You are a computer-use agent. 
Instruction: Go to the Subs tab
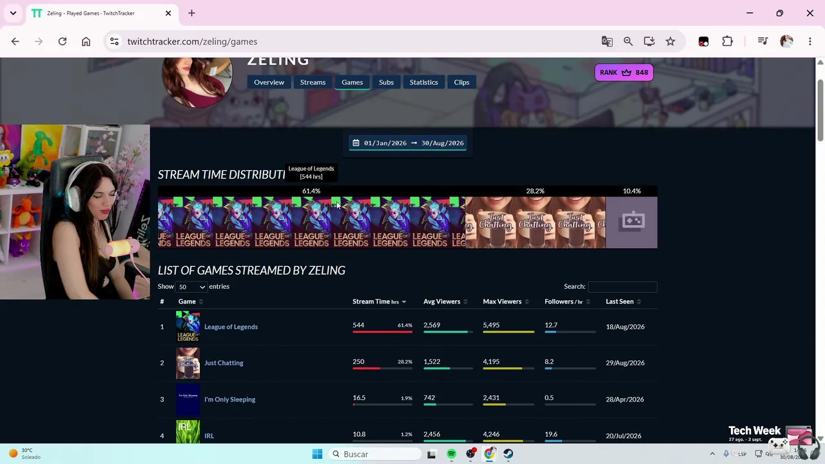coord(386,82)
